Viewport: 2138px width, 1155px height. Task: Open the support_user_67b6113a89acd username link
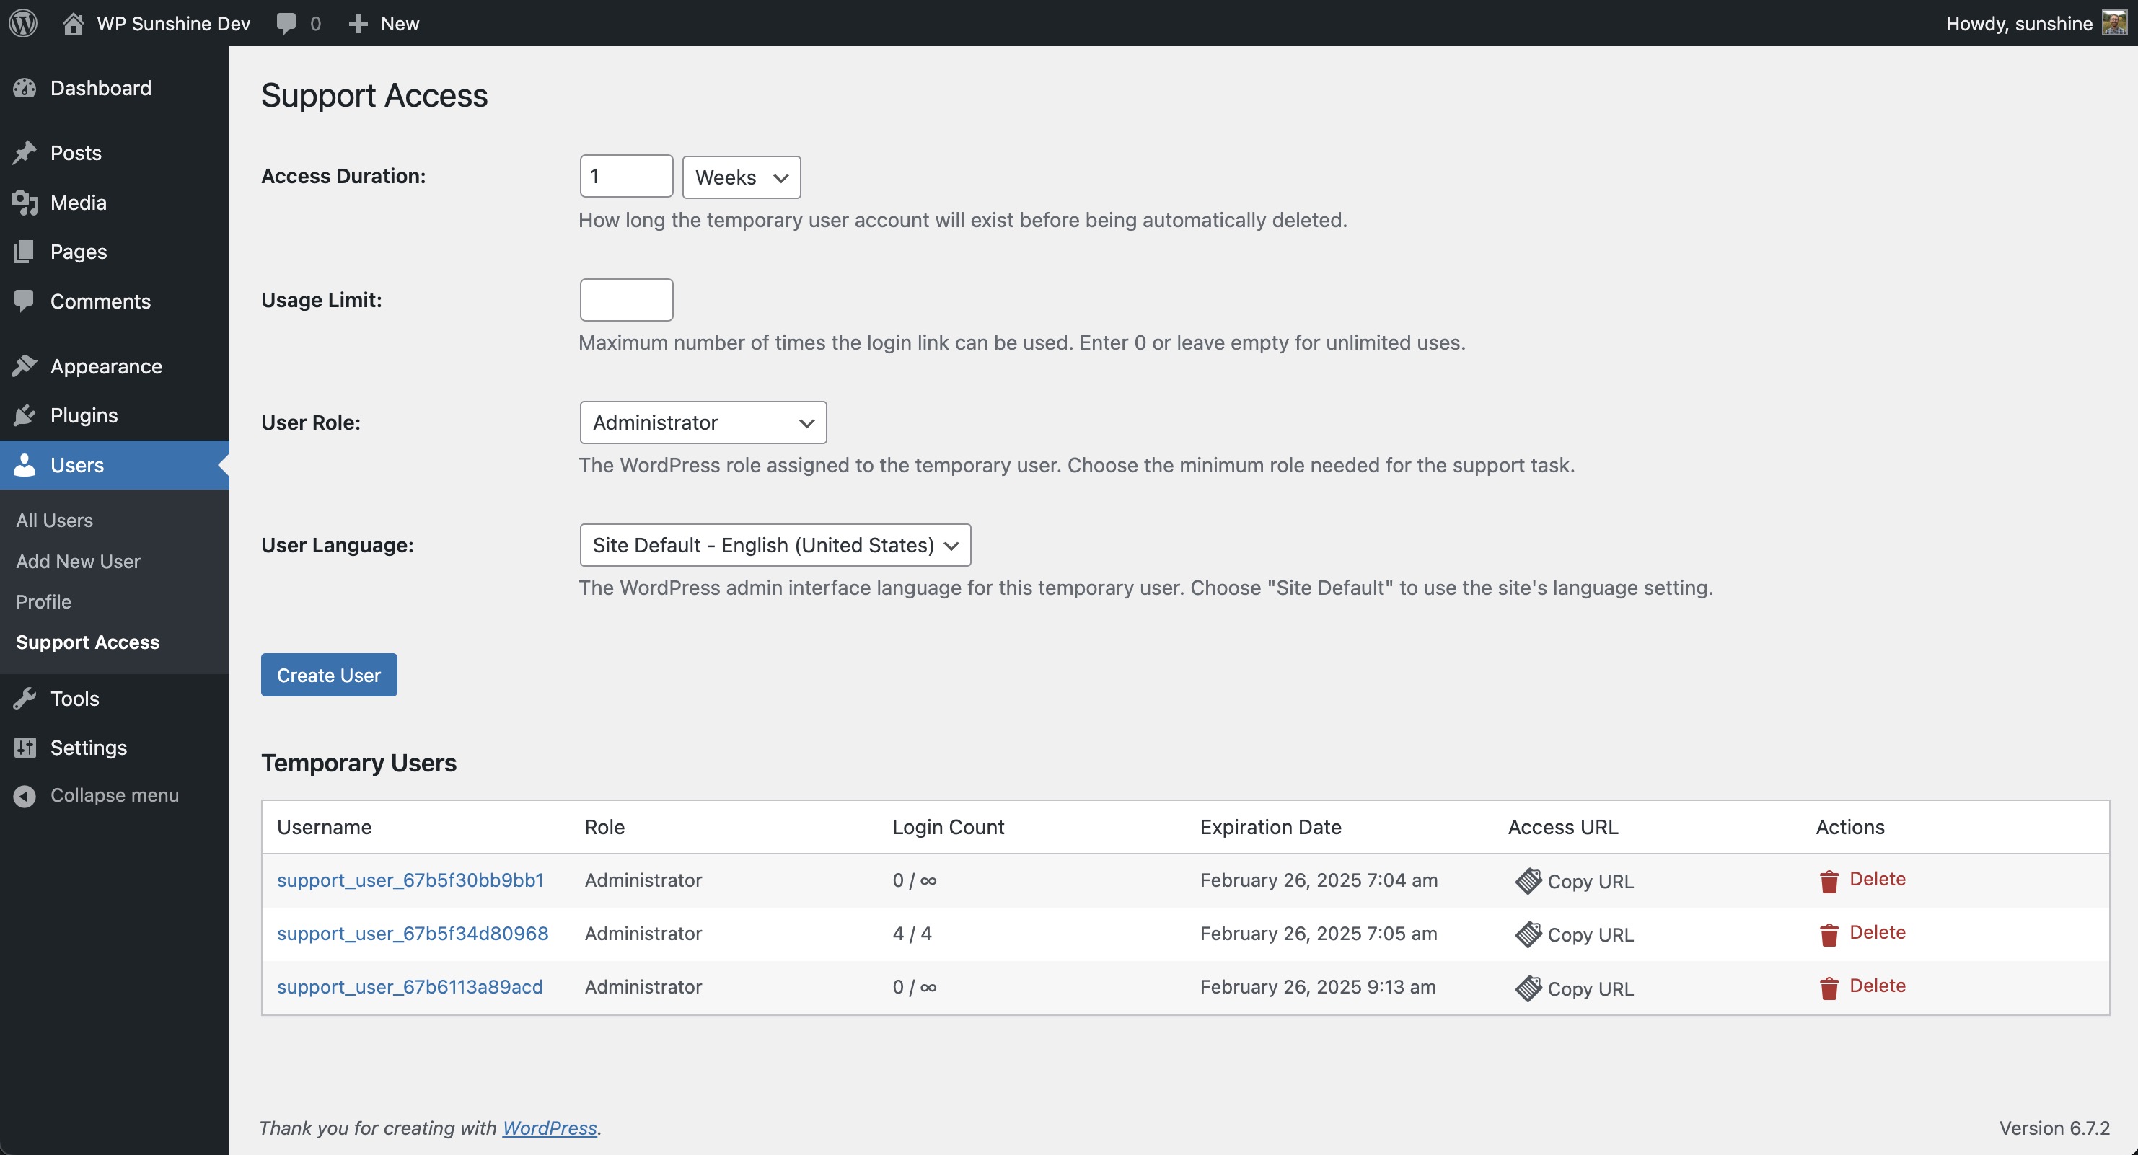409,986
